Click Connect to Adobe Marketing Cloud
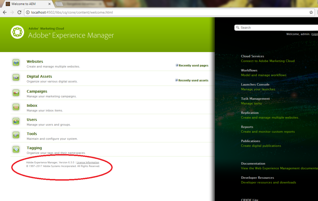This screenshot has width=318, height=201. pyautogui.click(x=268, y=61)
